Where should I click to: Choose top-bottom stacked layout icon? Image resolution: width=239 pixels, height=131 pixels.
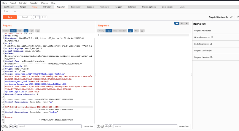(x=181, y=23)
